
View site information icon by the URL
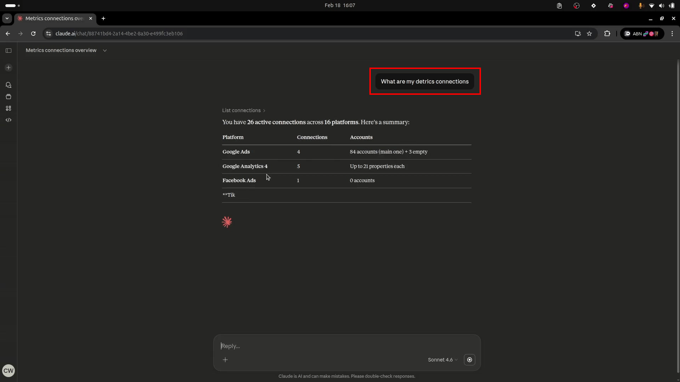tap(49, 34)
